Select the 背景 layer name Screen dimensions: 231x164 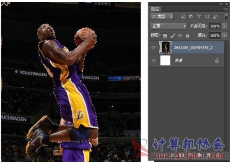pos(179,61)
